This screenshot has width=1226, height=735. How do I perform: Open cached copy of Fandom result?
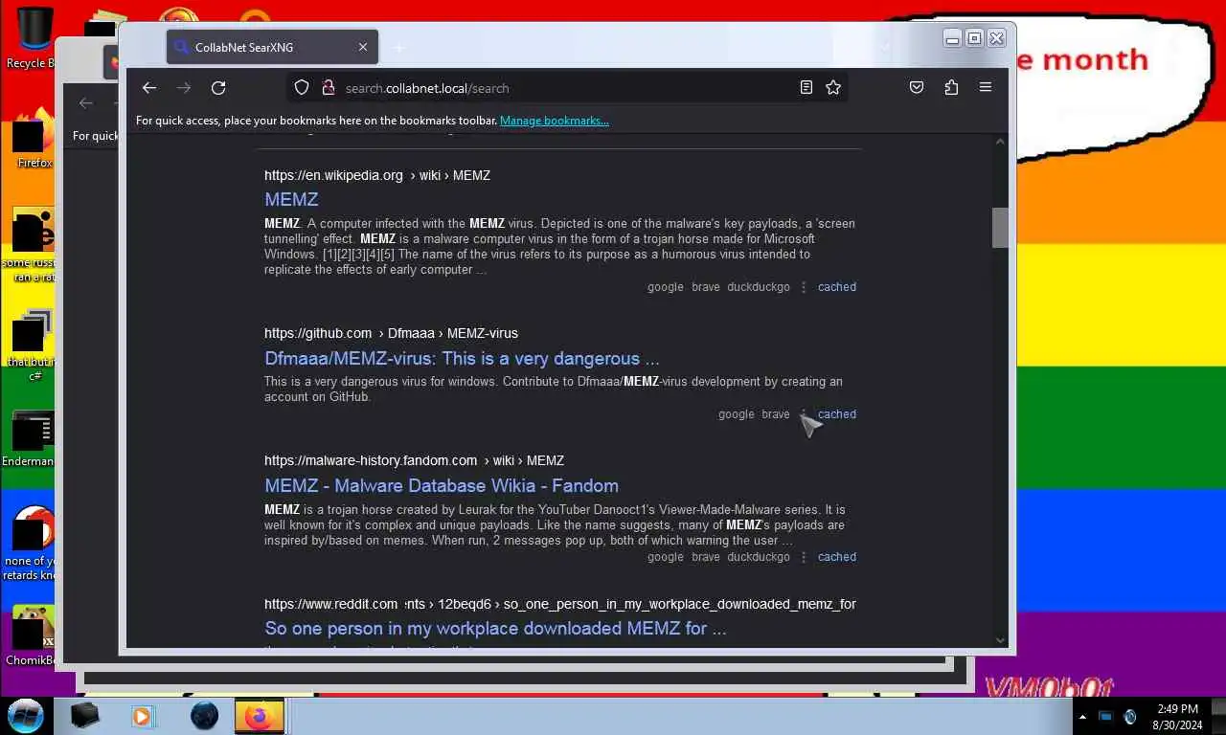coord(837,557)
